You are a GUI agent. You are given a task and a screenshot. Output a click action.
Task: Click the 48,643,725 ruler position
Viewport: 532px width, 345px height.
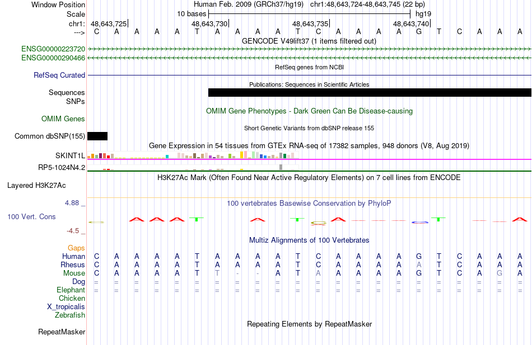click(x=109, y=23)
